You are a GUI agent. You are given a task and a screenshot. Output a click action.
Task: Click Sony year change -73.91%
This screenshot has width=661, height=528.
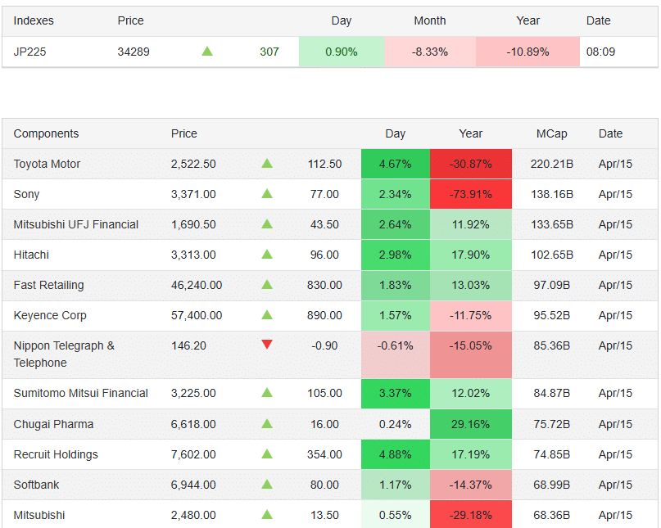click(x=471, y=194)
